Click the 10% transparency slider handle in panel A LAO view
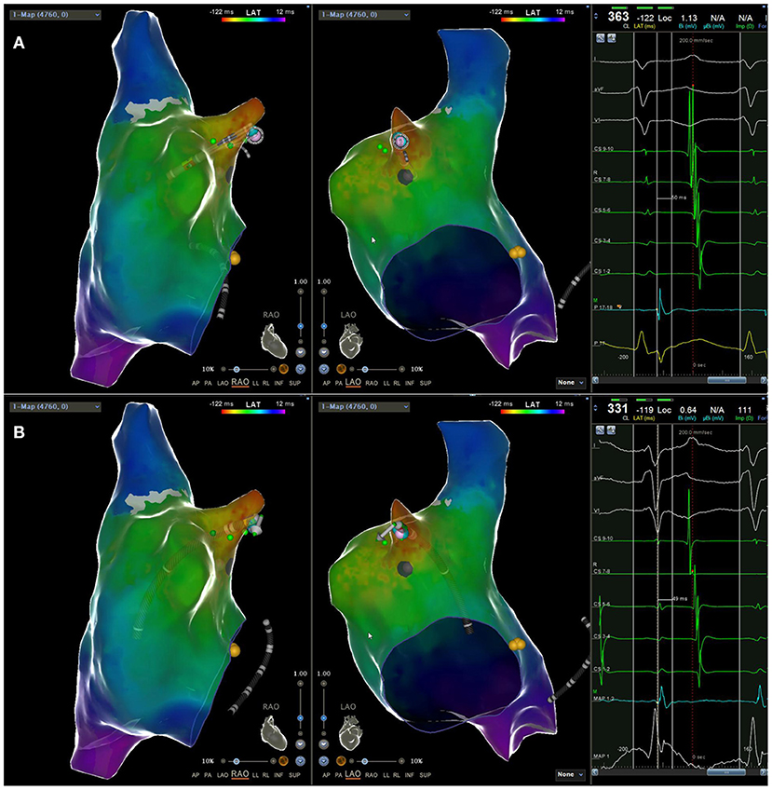 pos(365,369)
